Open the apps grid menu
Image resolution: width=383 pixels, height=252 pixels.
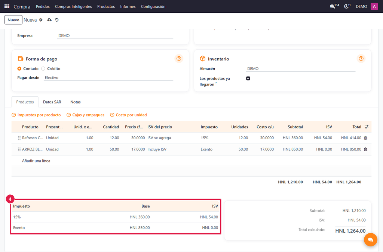point(7,6)
